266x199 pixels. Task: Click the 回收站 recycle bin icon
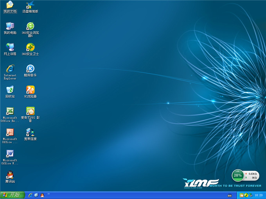coord(10,90)
